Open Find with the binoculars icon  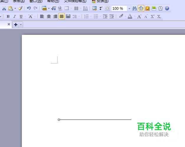pyautogui.click(x=134, y=8)
